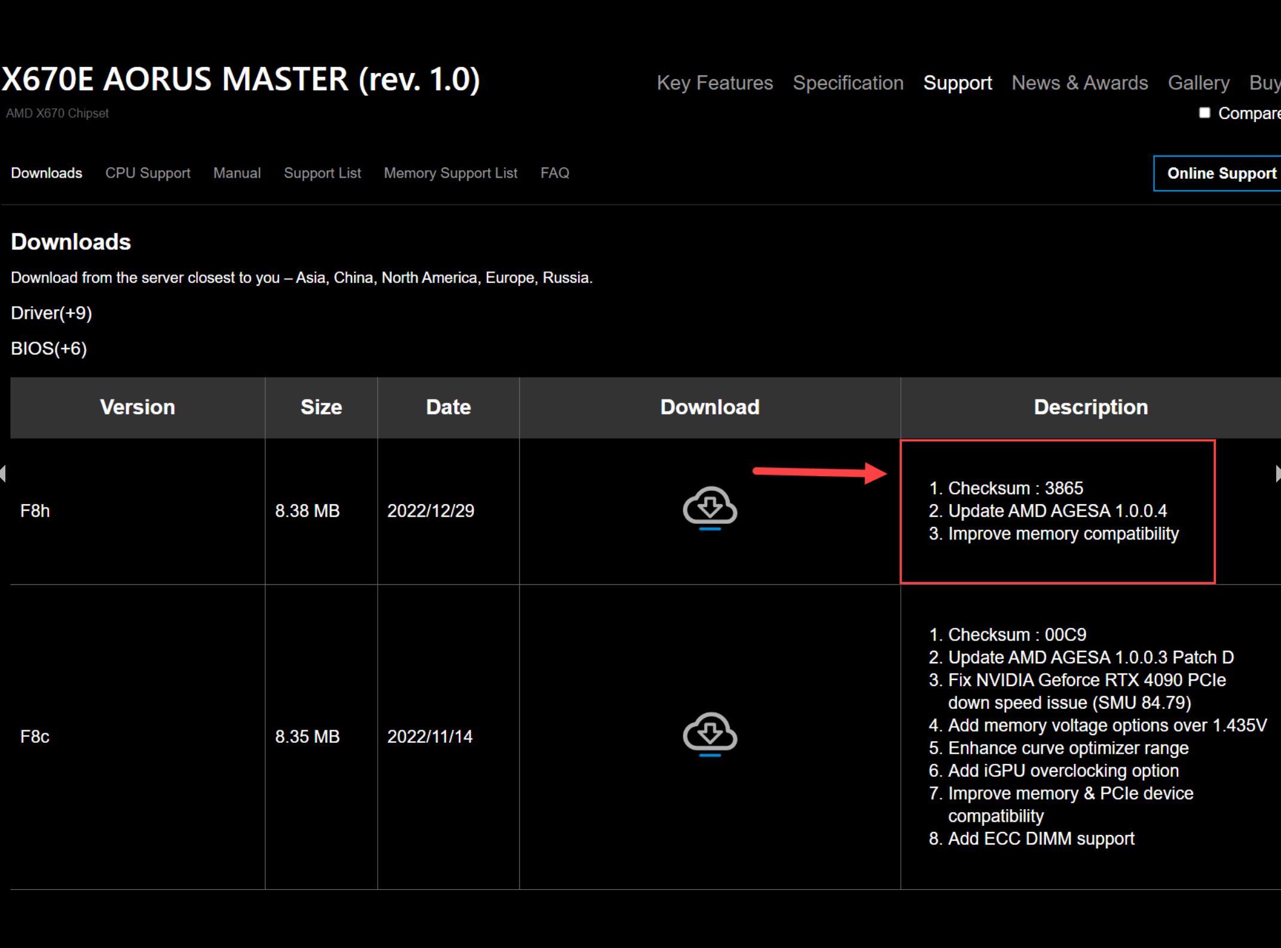This screenshot has height=948, width=1281.
Task: Open the Manual sub-tab
Action: coord(237,173)
